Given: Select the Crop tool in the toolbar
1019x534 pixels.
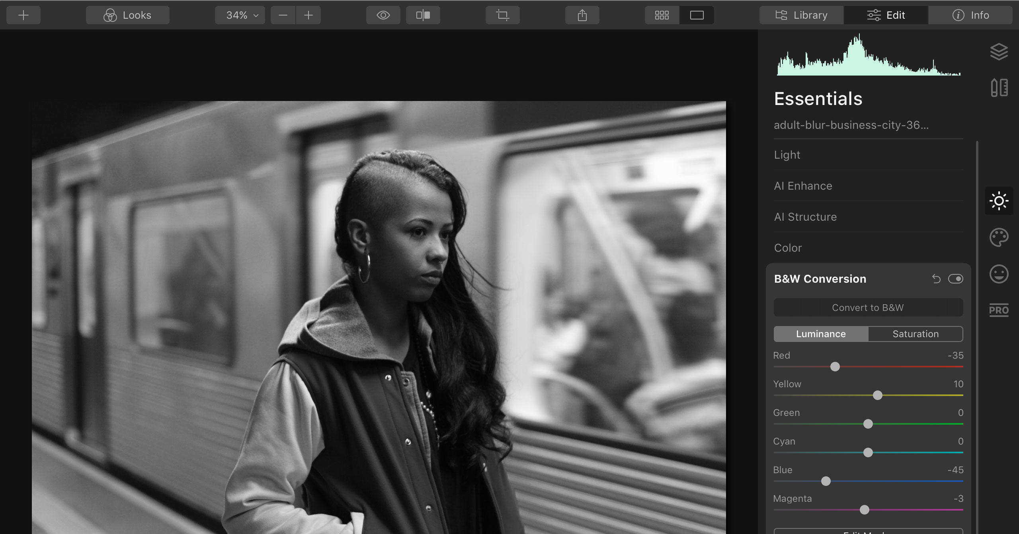Looking at the screenshot, I should point(502,15).
